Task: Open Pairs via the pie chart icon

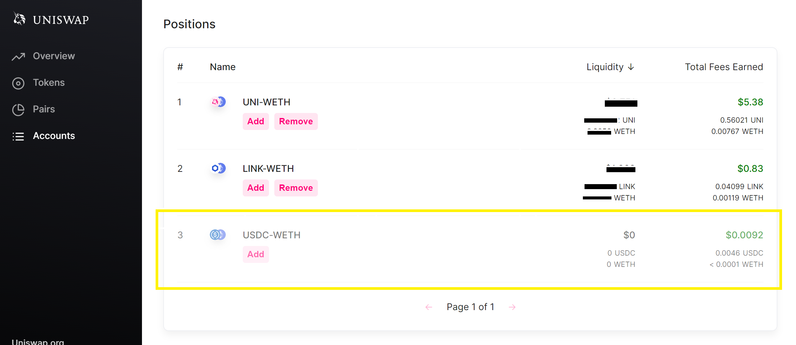Action: click(x=18, y=109)
